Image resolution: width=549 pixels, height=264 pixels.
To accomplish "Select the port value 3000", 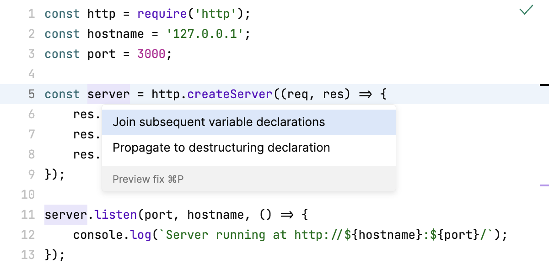I will (x=150, y=54).
